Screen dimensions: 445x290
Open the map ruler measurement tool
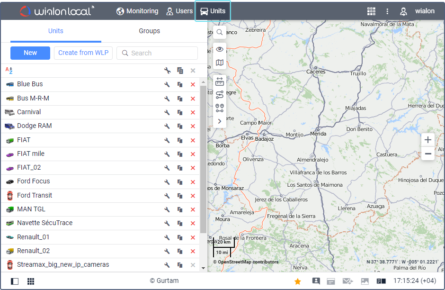pos(220,81)
